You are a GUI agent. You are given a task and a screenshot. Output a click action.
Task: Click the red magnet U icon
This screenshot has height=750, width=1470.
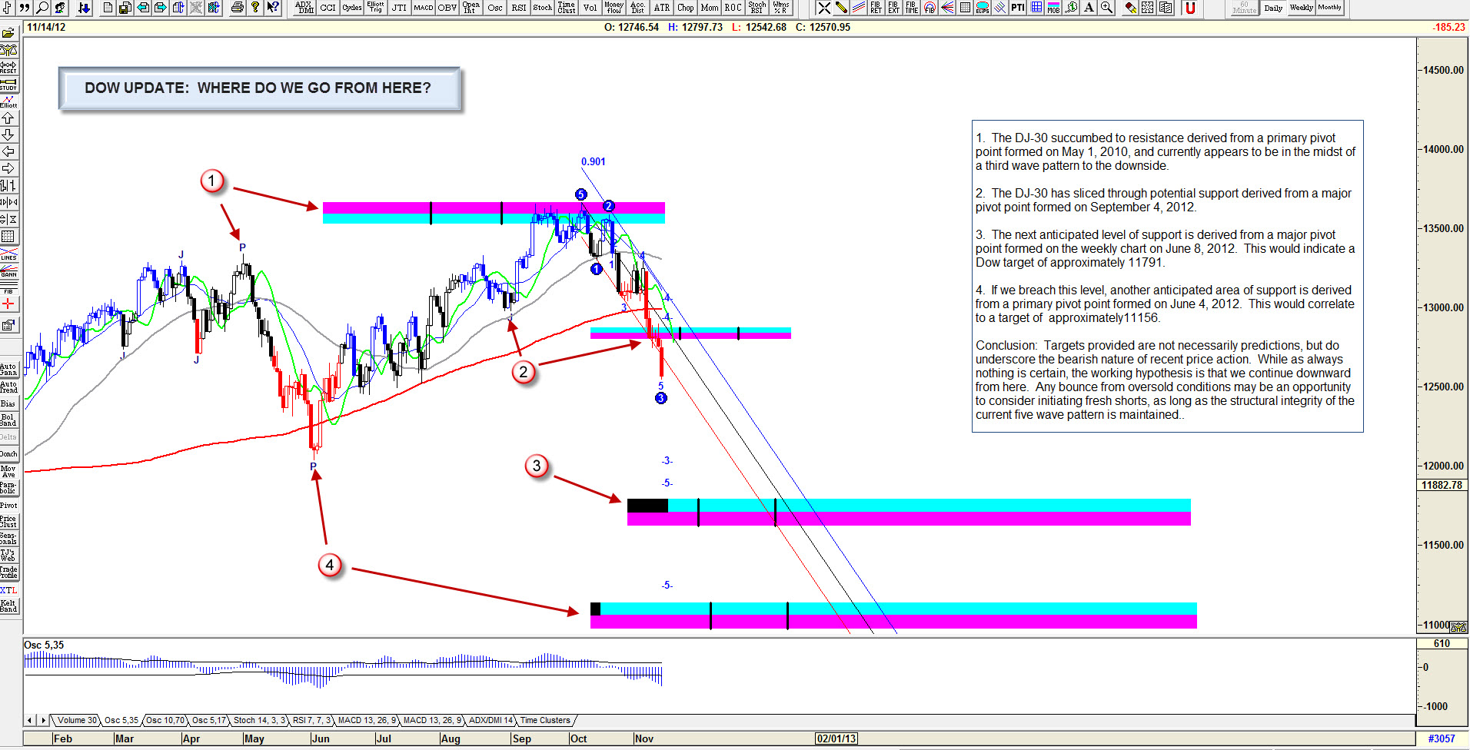pyautogui.click(x=1190, y=8)
